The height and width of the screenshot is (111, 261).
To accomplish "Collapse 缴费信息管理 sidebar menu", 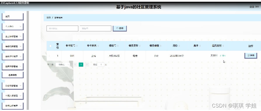I will (x=13, y=67).
